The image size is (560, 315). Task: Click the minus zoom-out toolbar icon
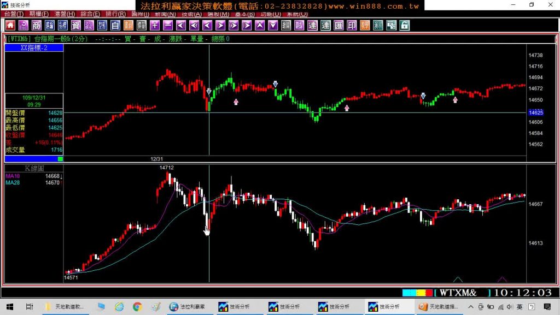(168, 25)
